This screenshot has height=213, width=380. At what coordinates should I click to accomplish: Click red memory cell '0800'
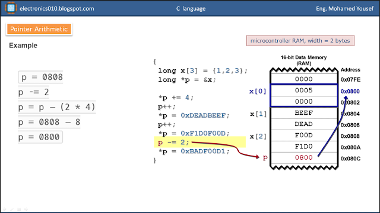tap(304, 157)
